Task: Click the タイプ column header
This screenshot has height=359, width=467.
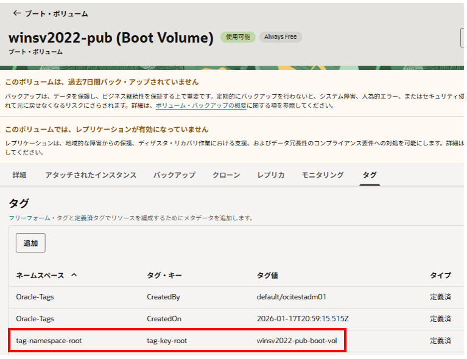Action: click(440, 276)
